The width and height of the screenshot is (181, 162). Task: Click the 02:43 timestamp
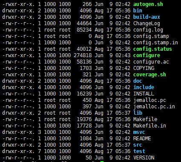coord(123,55)
